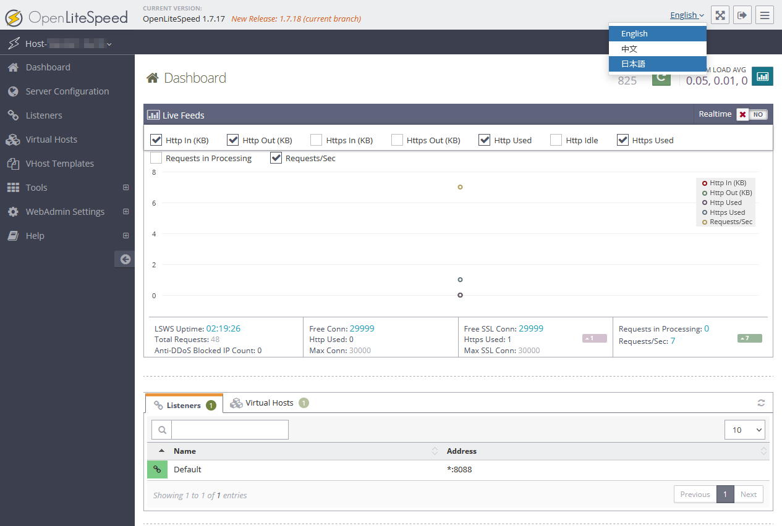Screen dimensions: 782x526
Task: Click the Tools grid icon
Action: [x=12, y=188]
